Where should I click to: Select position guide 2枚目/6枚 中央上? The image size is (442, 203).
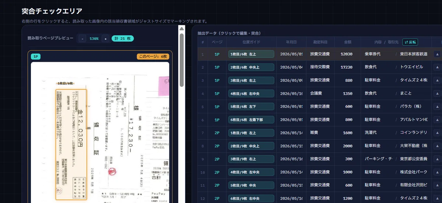pos(251,67)
